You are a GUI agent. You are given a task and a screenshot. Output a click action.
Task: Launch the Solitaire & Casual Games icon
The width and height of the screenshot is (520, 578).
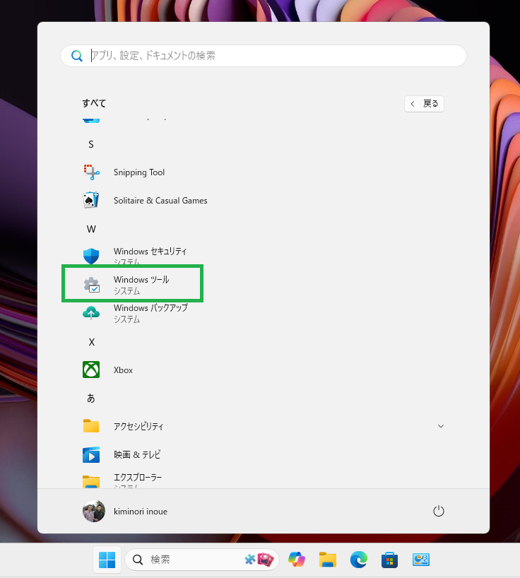tap(91, 200)
